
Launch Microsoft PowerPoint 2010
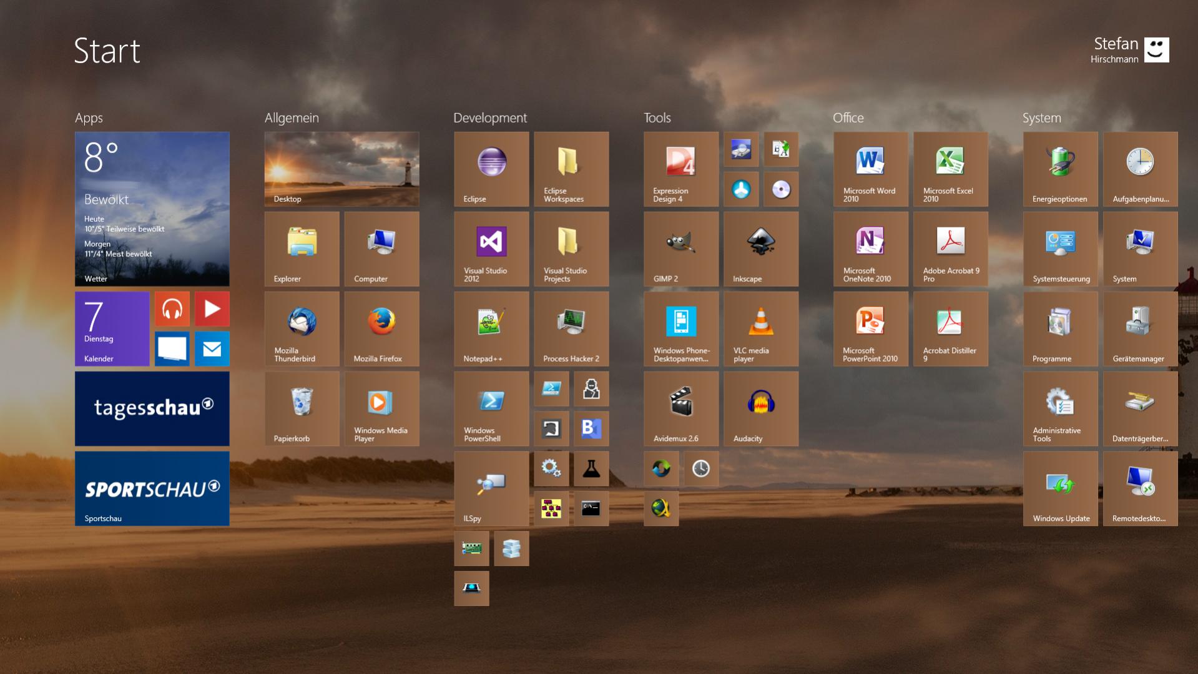[871, 329]
